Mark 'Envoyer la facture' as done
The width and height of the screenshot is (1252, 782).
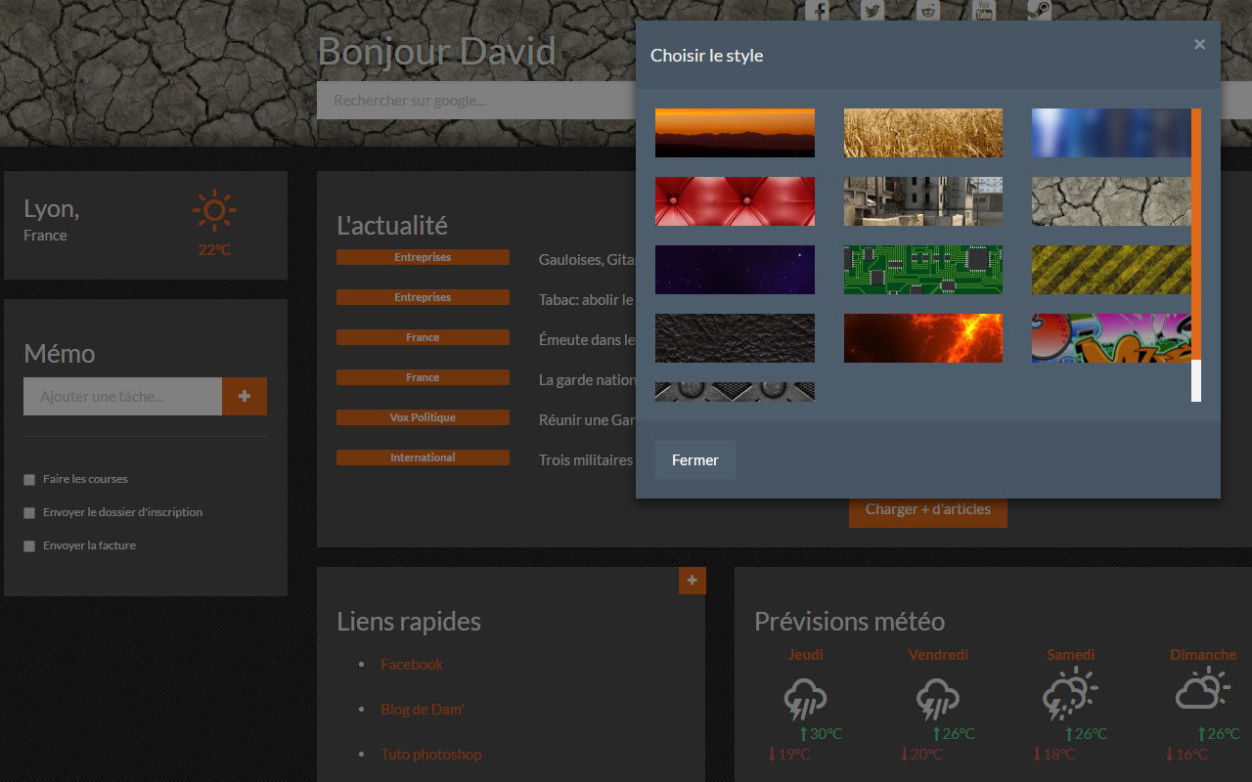click(x=29, y=546)
